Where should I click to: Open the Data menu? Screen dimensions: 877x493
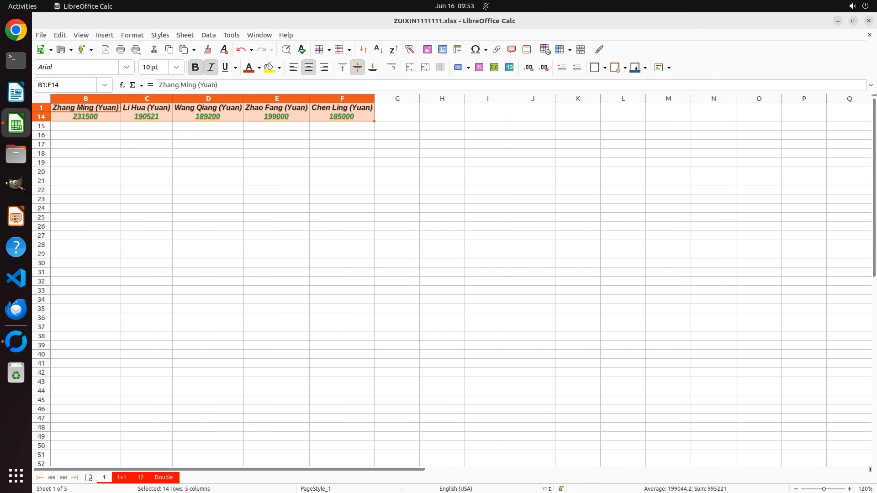(208, 35)
